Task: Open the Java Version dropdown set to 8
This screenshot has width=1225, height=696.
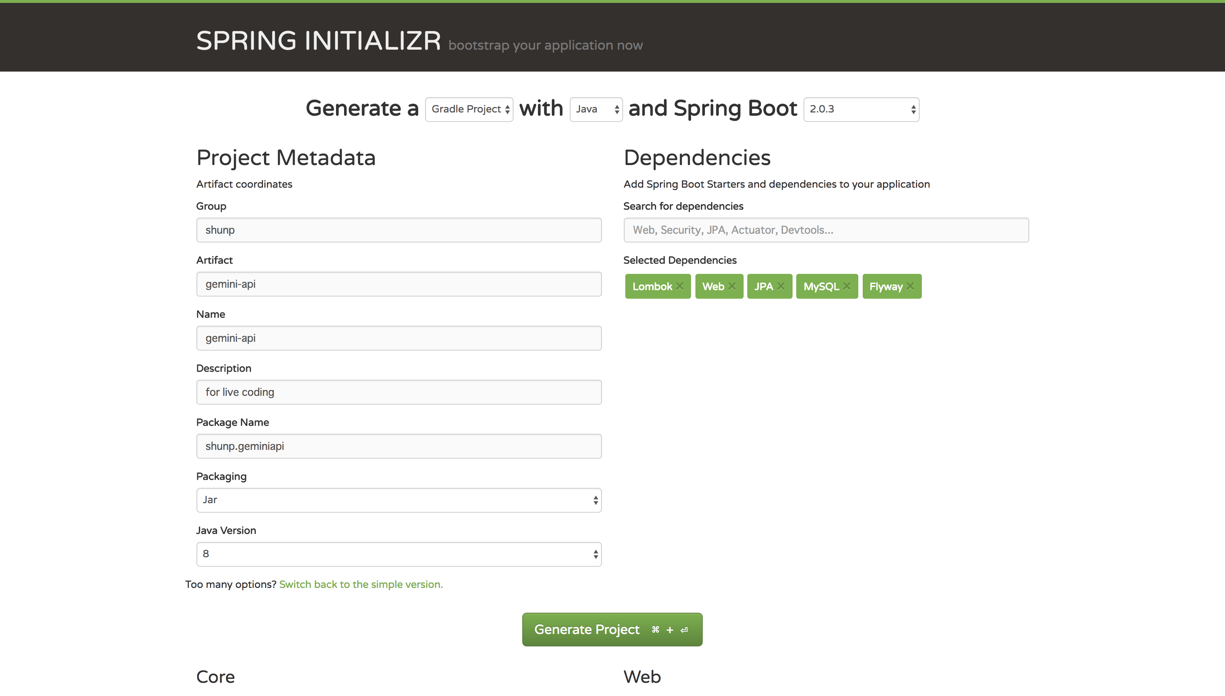Action: pyautogui.click(x=398, y=554)
